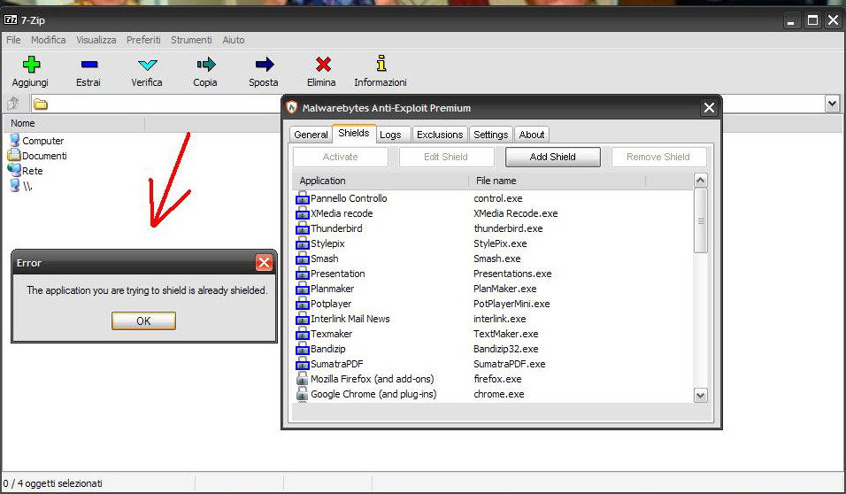This screenshot has width=846, height=494.
Task: Click the Informazioni yellow i icon
Action: (381, 64)
